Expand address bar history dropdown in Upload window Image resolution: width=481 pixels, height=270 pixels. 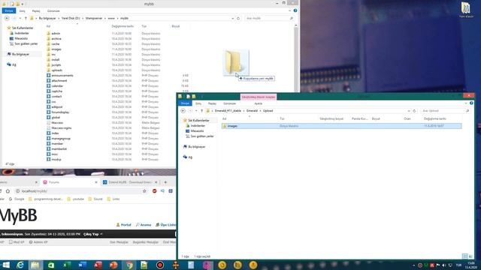point(409,111)
